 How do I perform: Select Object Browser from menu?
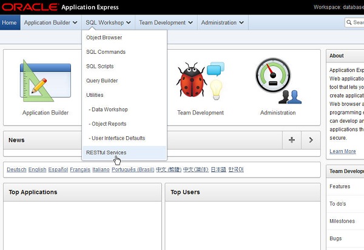[124, 38]
